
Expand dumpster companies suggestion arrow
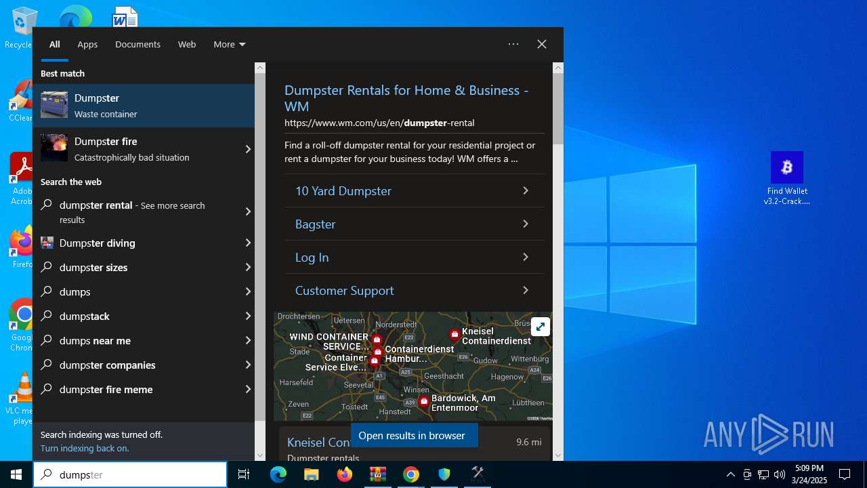[248, 365]
